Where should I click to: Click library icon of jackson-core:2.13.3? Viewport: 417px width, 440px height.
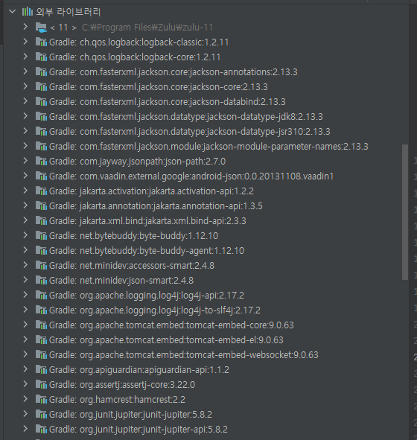41,86
